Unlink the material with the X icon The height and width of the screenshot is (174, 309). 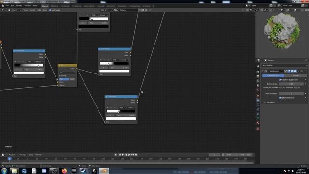[146, 10]
